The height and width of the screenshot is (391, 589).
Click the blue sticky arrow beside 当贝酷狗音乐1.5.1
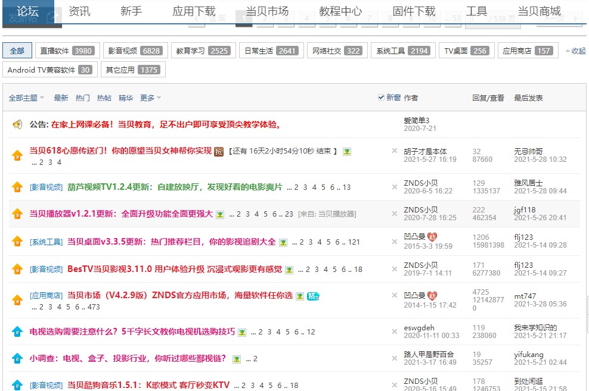coord(17,385)
